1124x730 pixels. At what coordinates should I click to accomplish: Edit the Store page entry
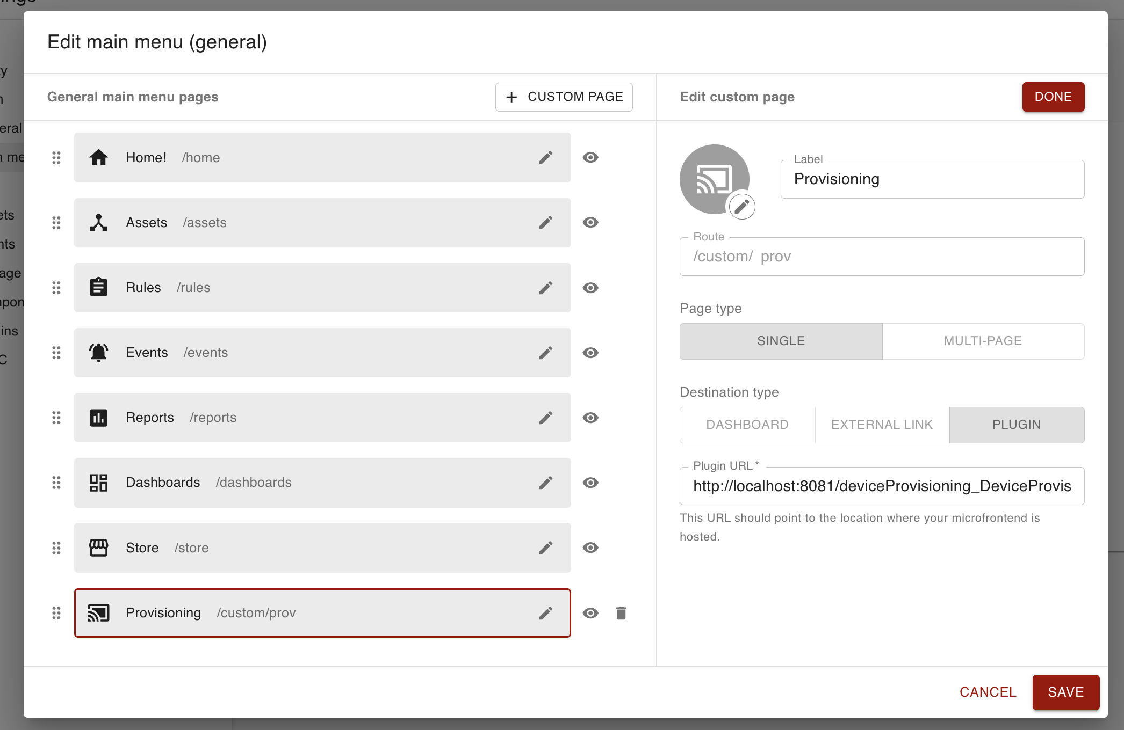click(x=545, y=547)
